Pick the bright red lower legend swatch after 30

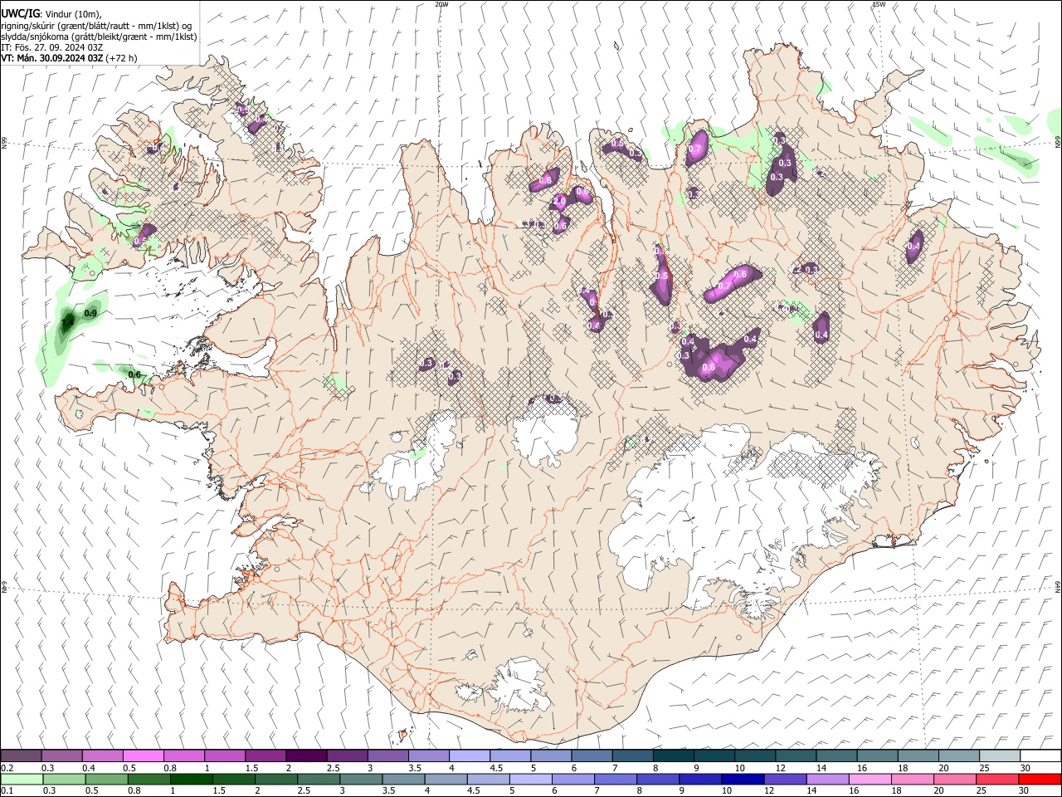[x=1040, y=779]
